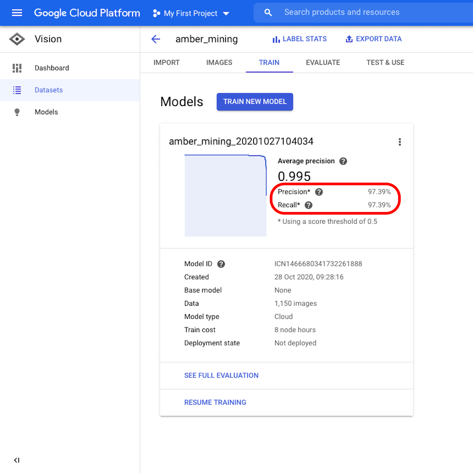Click the Label Stats bar chart icon
This screenshot has height=473, width=473.
(x=276, y=39)
